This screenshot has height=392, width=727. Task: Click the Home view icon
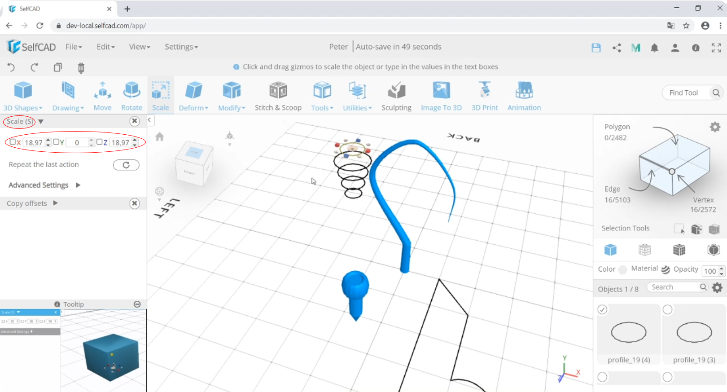[160, 137]
